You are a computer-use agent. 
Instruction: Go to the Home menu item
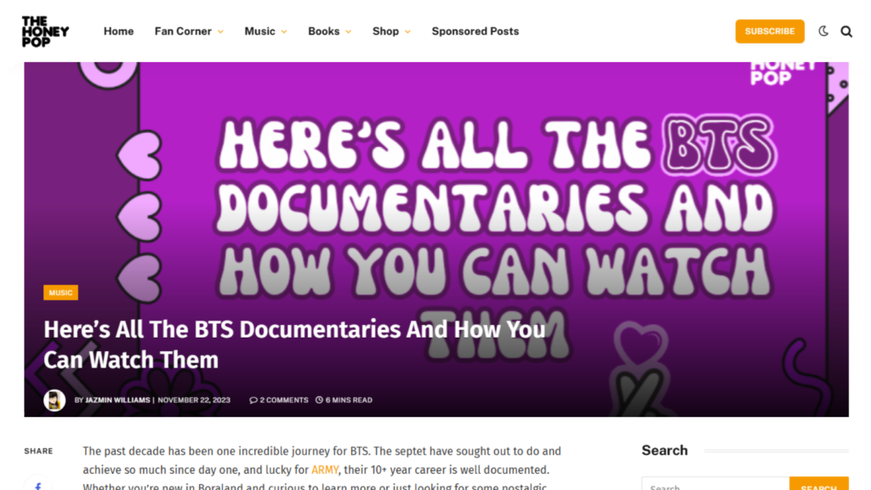(x=118, y=31)
